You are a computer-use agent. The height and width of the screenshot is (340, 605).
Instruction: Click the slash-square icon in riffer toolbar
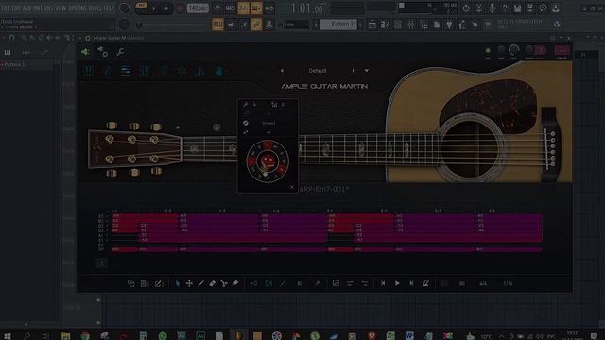[x=336, y=283]
